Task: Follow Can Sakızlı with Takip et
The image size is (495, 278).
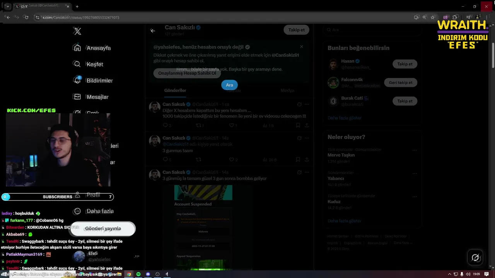Action: click(x=297, y=30)
